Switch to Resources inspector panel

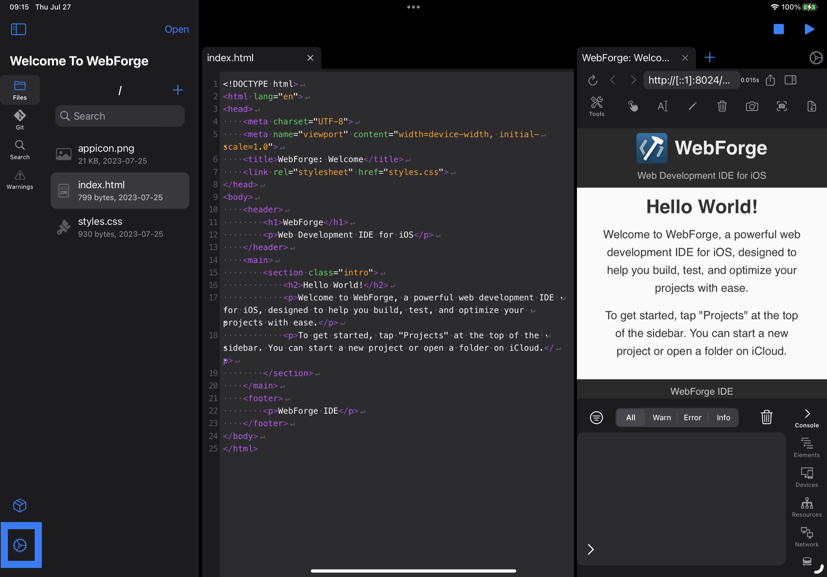(807, 507)
